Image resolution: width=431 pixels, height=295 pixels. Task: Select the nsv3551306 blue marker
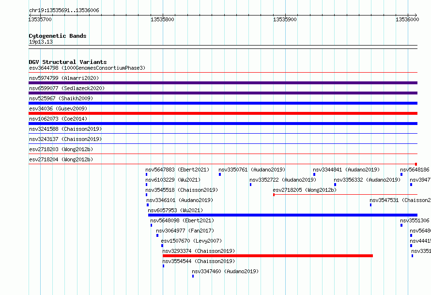click(x=401, y=225)
